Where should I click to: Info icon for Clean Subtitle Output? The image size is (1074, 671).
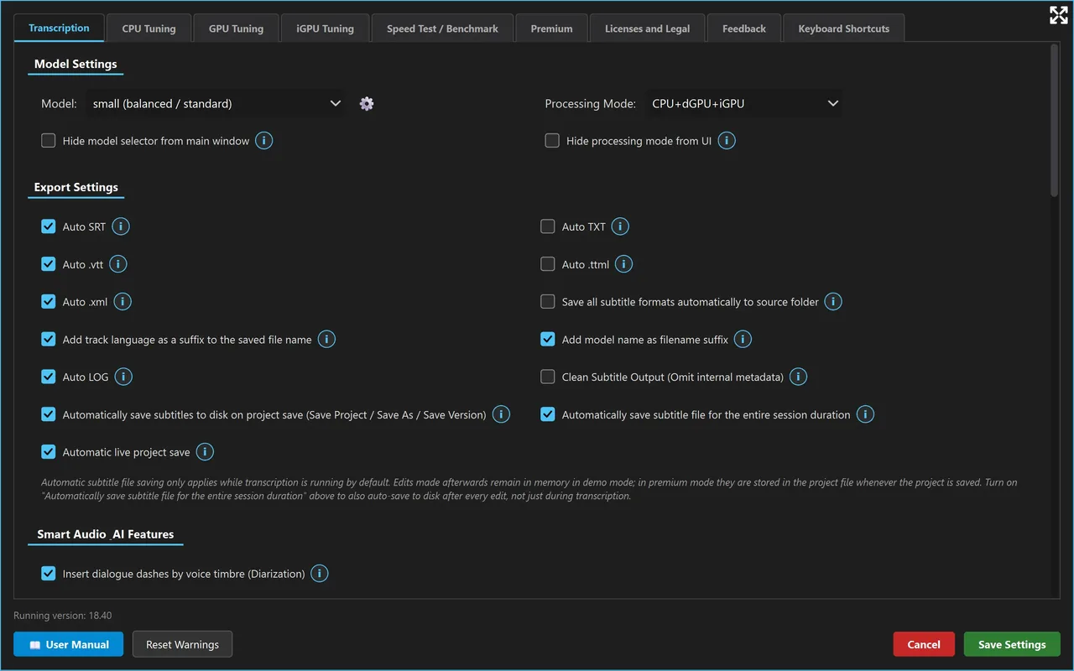click(798, 377)
